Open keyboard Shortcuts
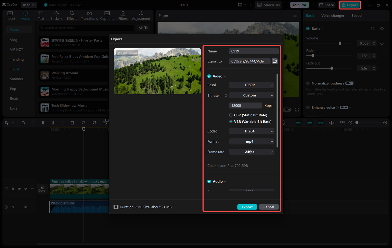This screenshot has height=248, width=392. 268,5
